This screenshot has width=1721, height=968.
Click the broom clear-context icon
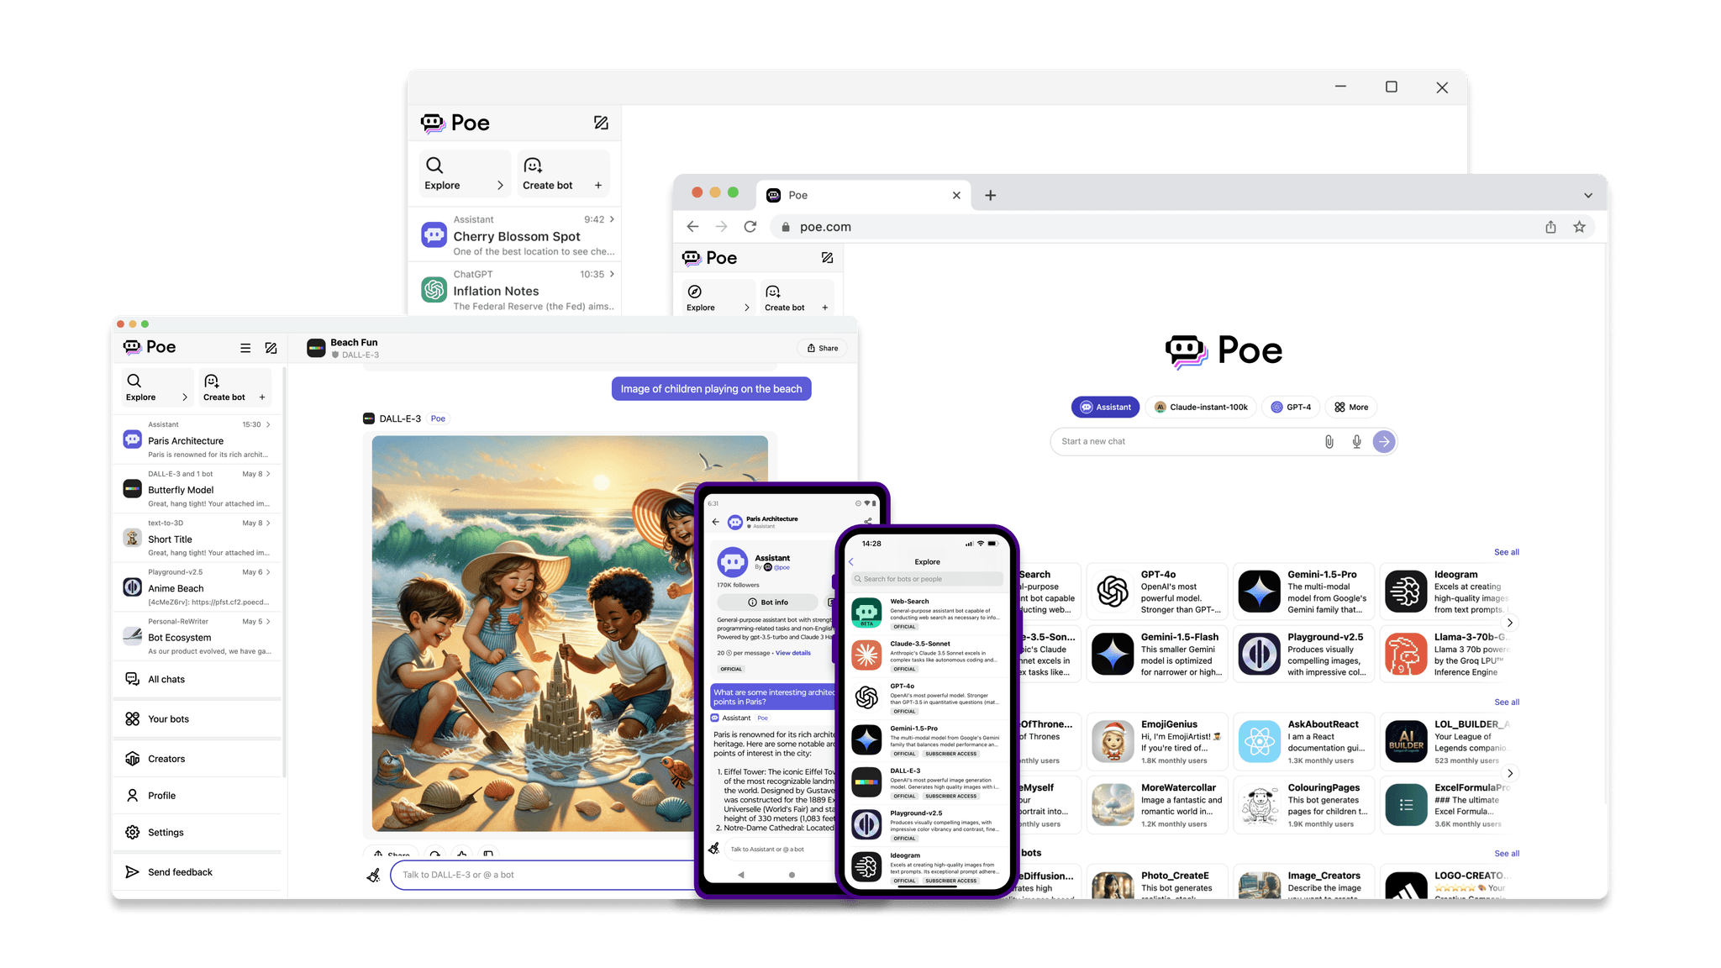pyautogui.click(x=373, y=875)
